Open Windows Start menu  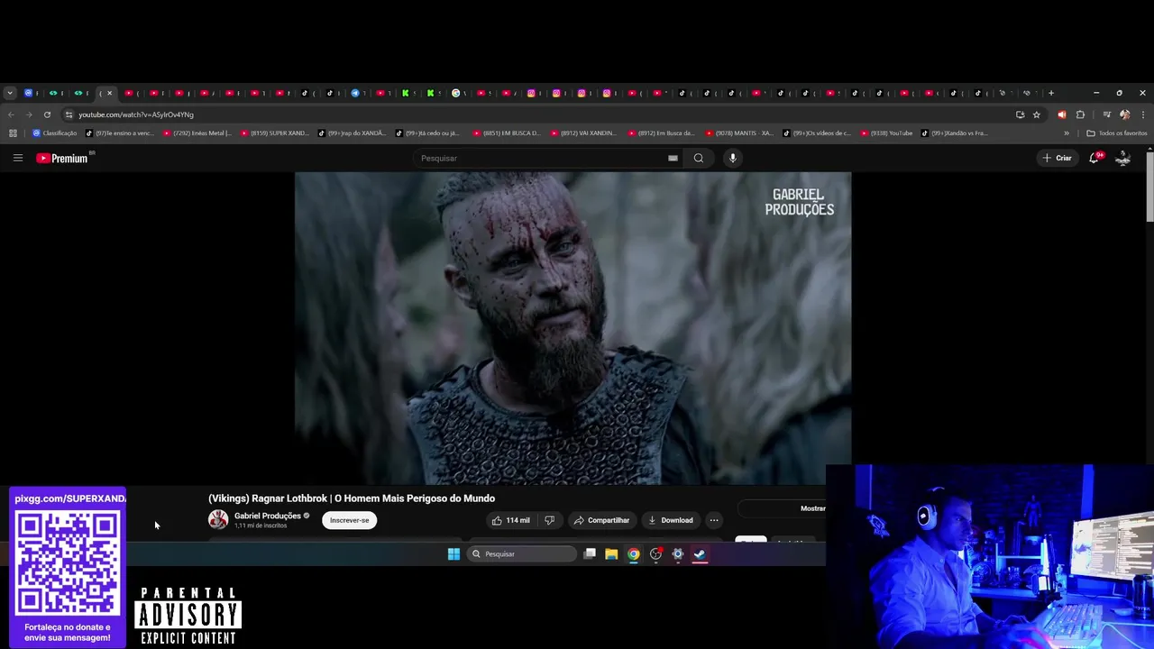point(453,554)
